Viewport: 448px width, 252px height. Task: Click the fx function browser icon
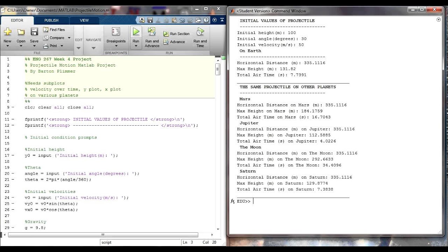tap(232, 201)
